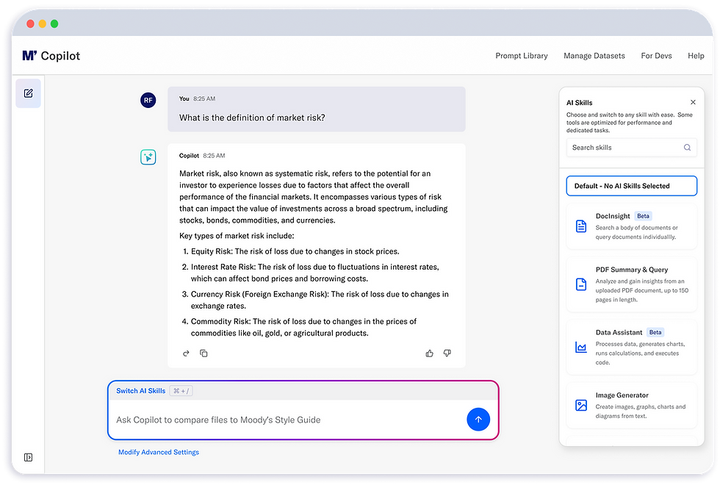Screen dimensions: 720x485
Task: Click the PDF Summary & Query file icon
Action: click(581, 284)
